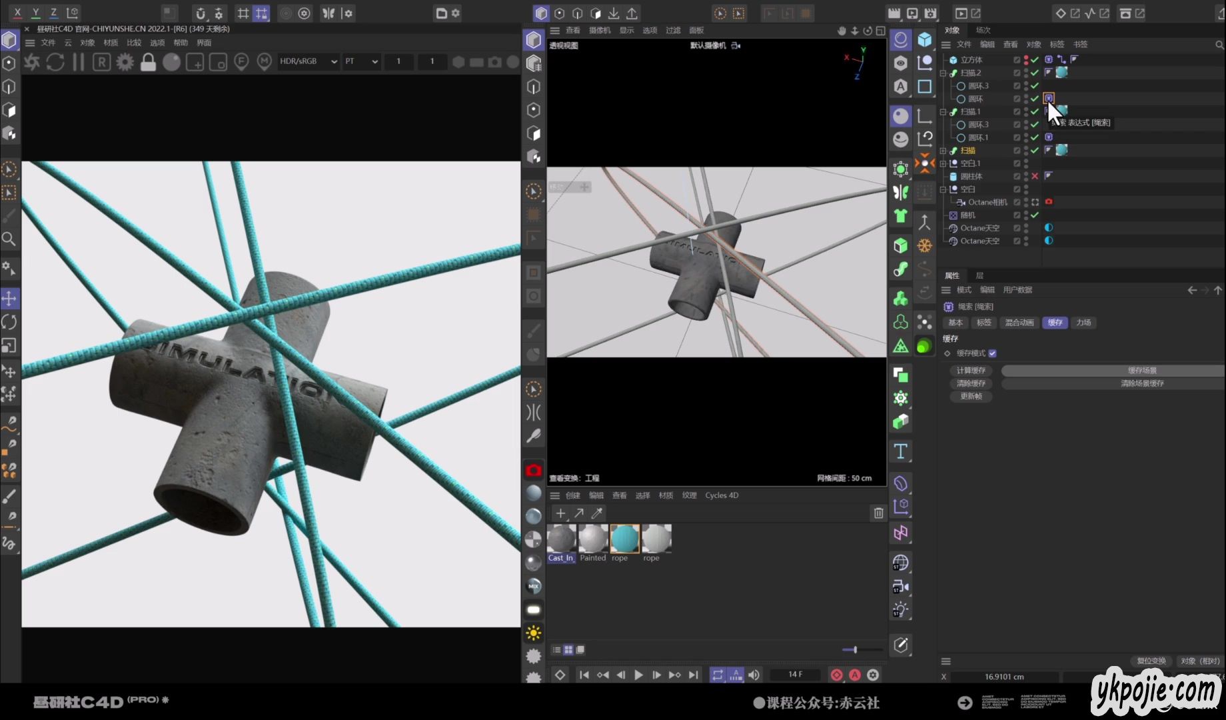The image size is (1226, 720).
Task: Click the search icon in object manager
Action: [x=1219, y=45]
